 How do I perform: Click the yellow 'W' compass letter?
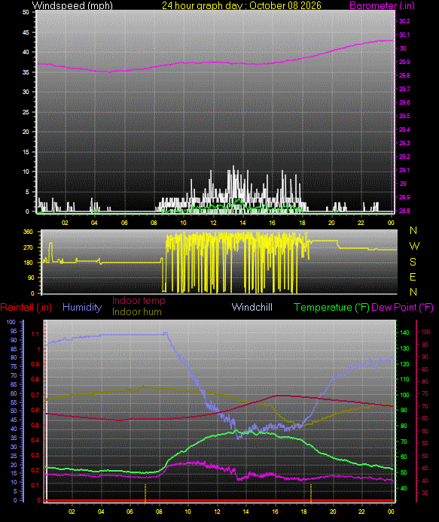[414, 246]
